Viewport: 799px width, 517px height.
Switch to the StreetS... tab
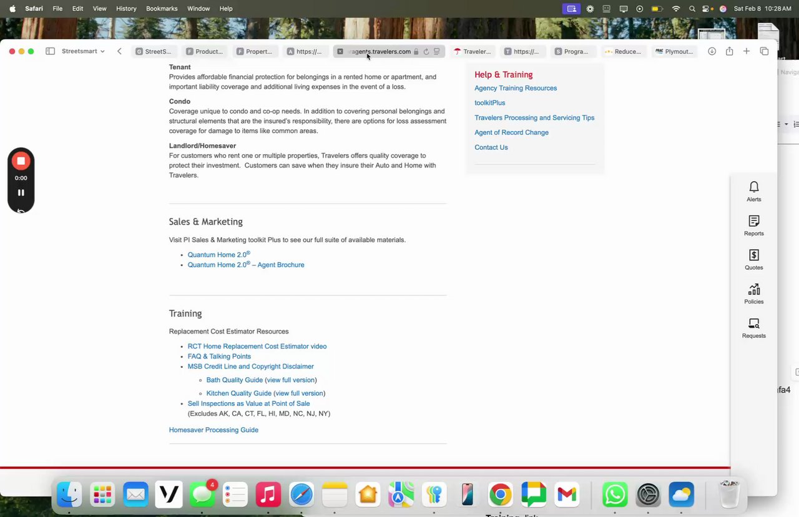(154, 52)
